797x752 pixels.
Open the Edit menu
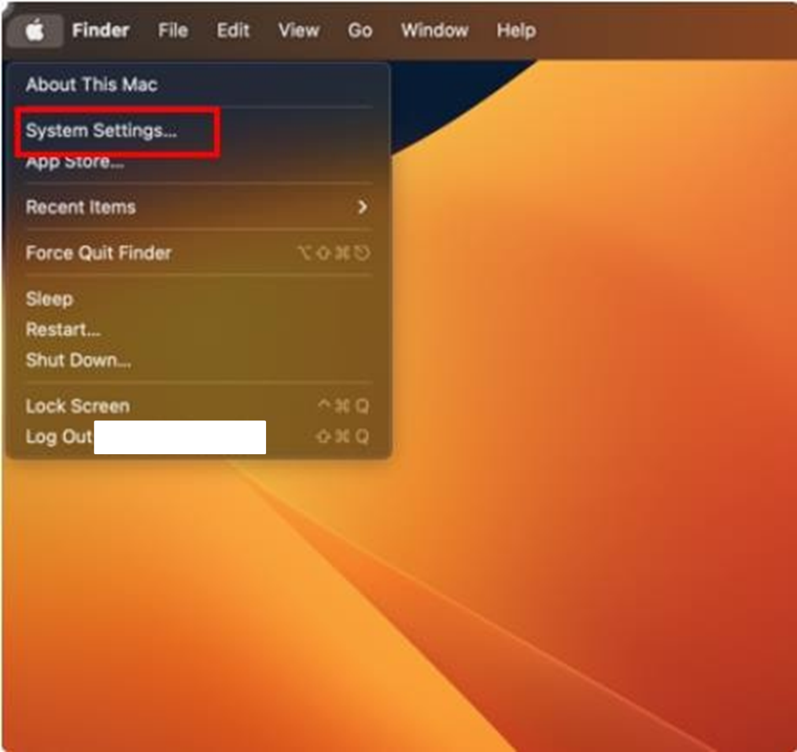pos(233,30)
